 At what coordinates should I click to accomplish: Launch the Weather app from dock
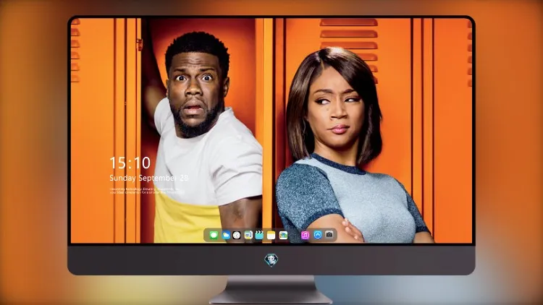coord(225,235)
